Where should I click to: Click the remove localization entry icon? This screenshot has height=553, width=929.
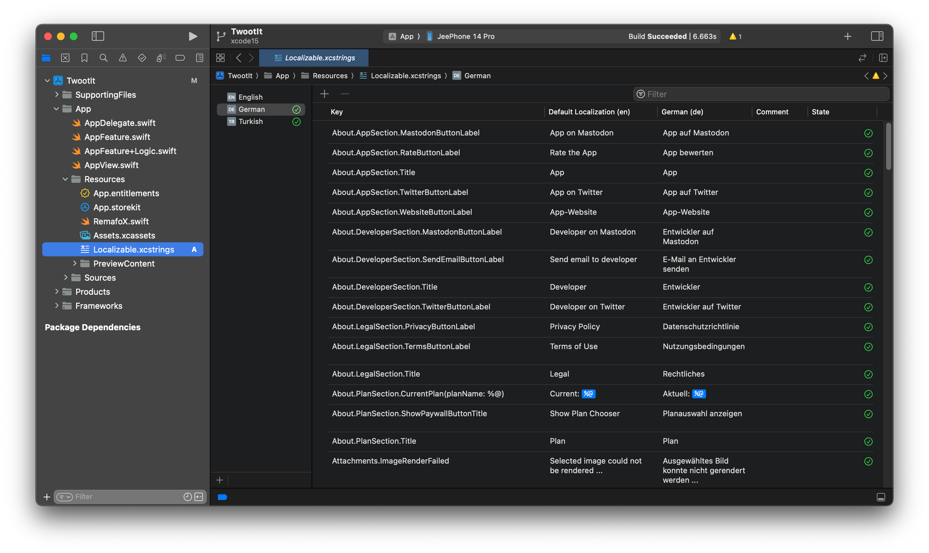(345, 94)
